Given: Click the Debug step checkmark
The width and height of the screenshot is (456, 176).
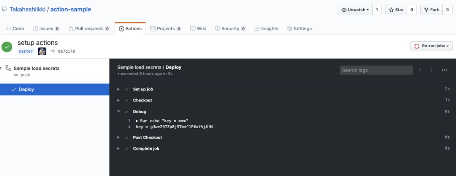Looking at the screenshot, I should (127, 112).
